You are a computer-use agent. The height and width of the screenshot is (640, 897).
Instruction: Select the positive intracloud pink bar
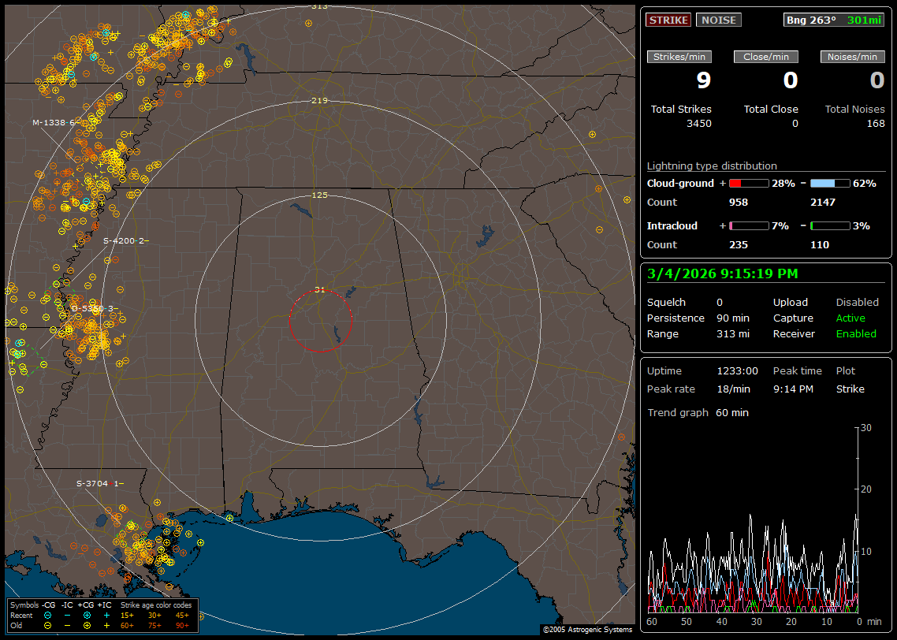click(x=748, y=225)
